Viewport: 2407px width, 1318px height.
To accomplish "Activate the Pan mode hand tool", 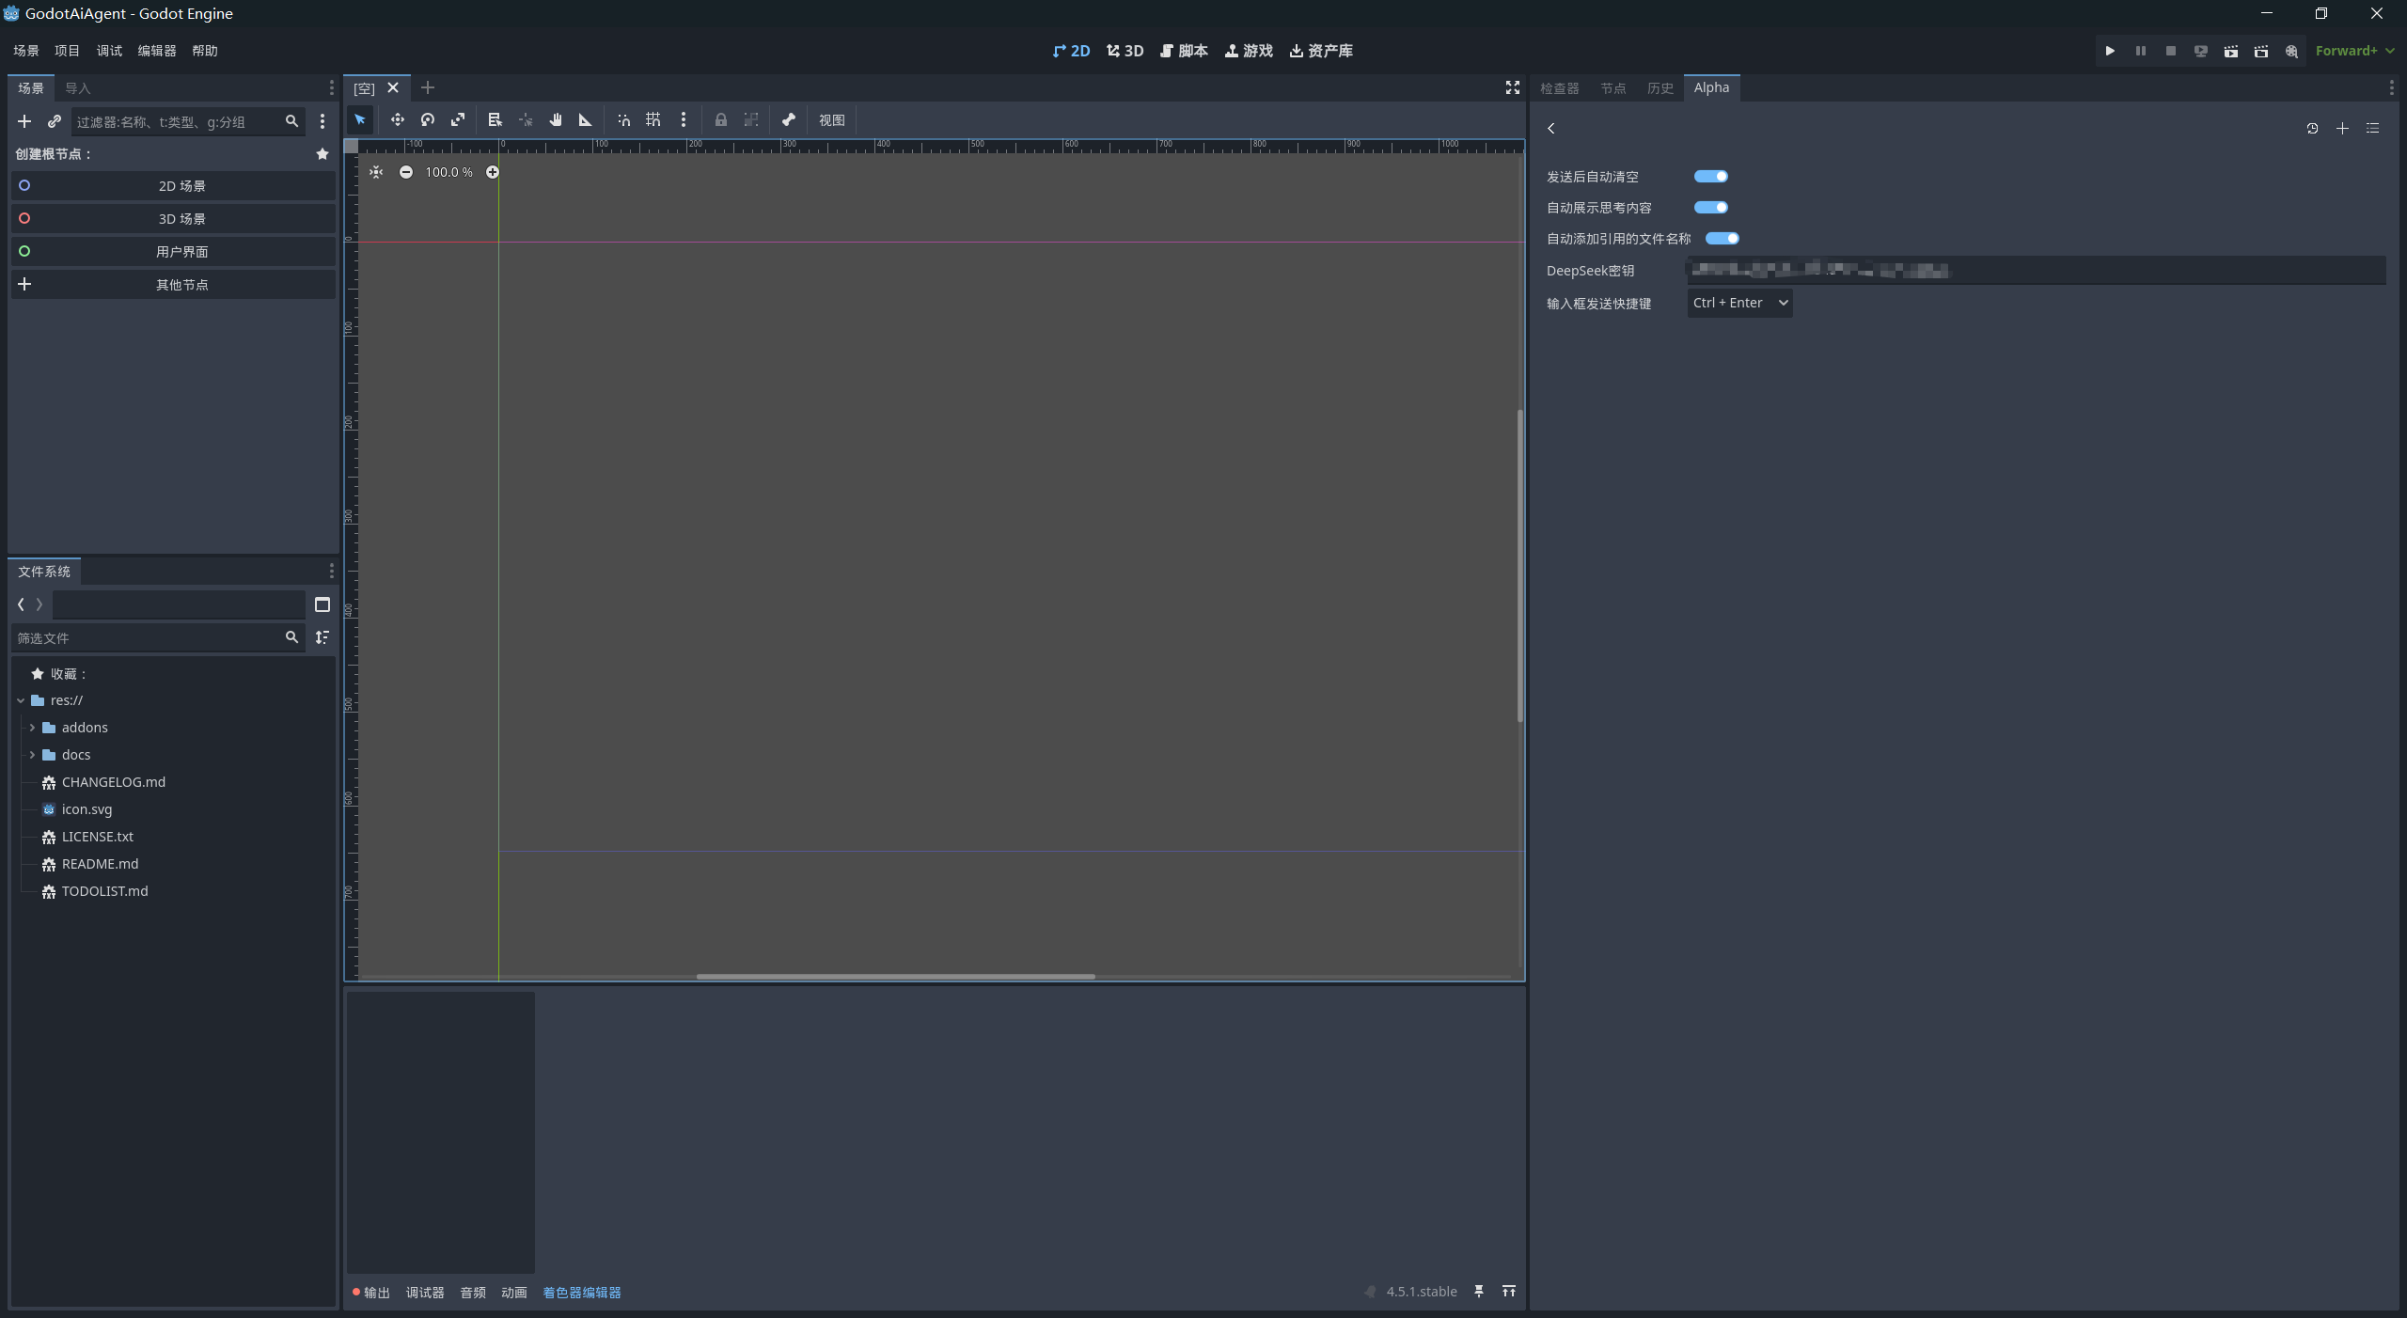I will 556,119.
